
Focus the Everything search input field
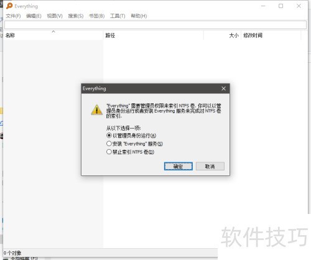(155, 25)
